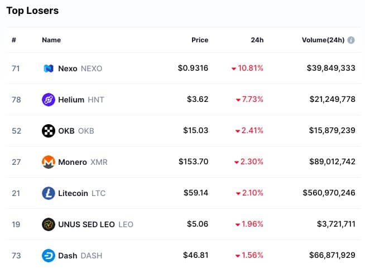Open the UNUS SED LEO link
The height and width of the screenshot is (269, 365).
coord(95,224)
